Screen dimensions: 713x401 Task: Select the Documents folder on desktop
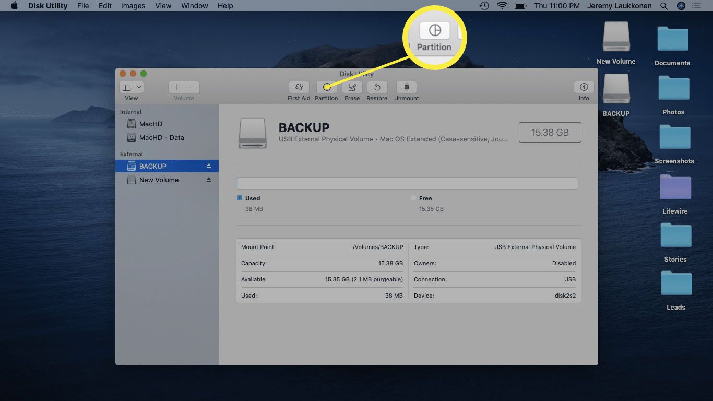673,40
